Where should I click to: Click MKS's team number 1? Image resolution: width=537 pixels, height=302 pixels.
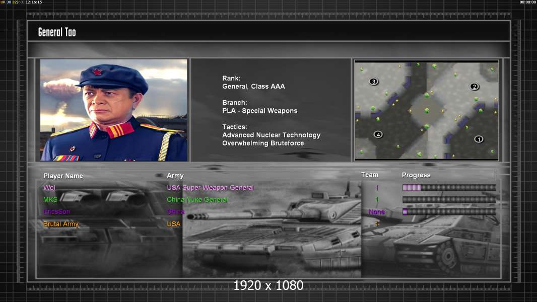(x=376, y=199)
